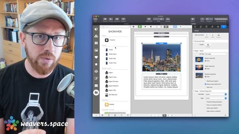Select the star sidebar icon
Image resolution: width=239 pixels, height=134 pixels.
coord(96,64)
